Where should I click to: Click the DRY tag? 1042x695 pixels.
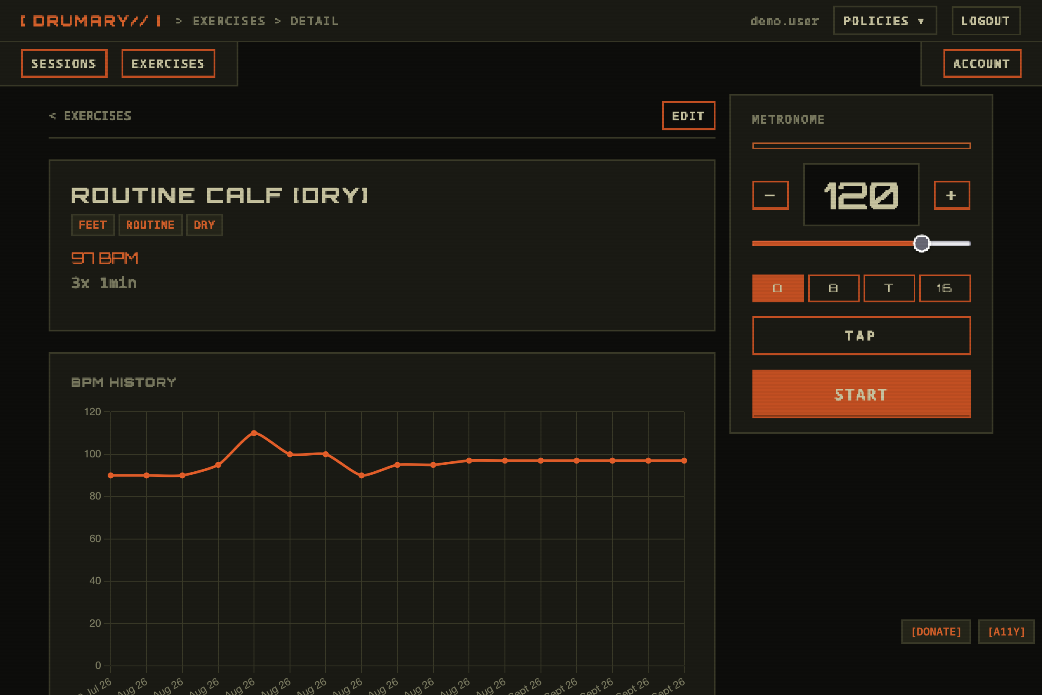click(x=204, y=225)
